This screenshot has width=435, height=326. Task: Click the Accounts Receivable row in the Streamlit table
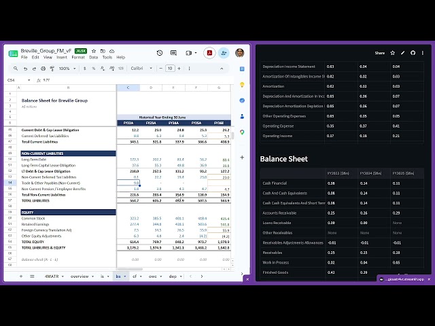[342, 213]
